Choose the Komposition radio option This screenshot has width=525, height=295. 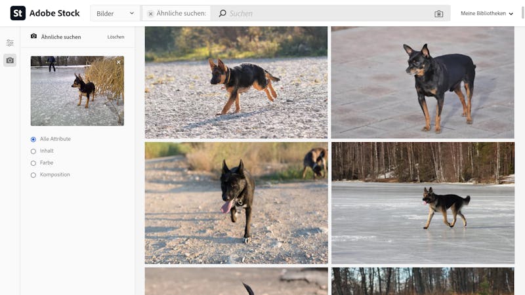click(33, 175)
